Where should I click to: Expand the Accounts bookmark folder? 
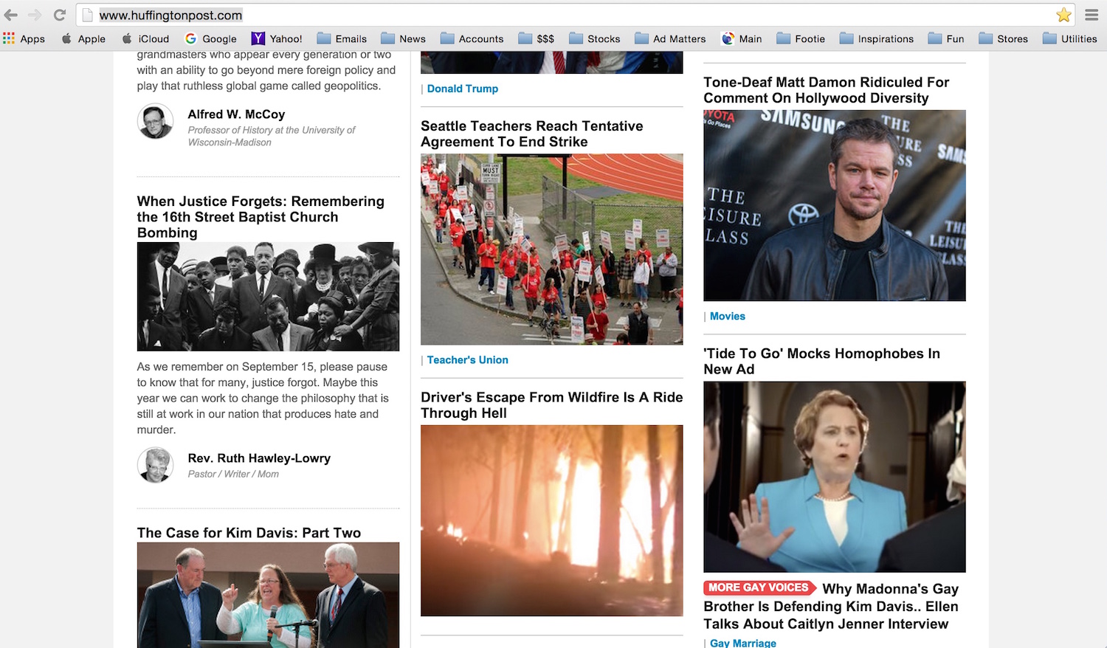click(x=472, y=38)
